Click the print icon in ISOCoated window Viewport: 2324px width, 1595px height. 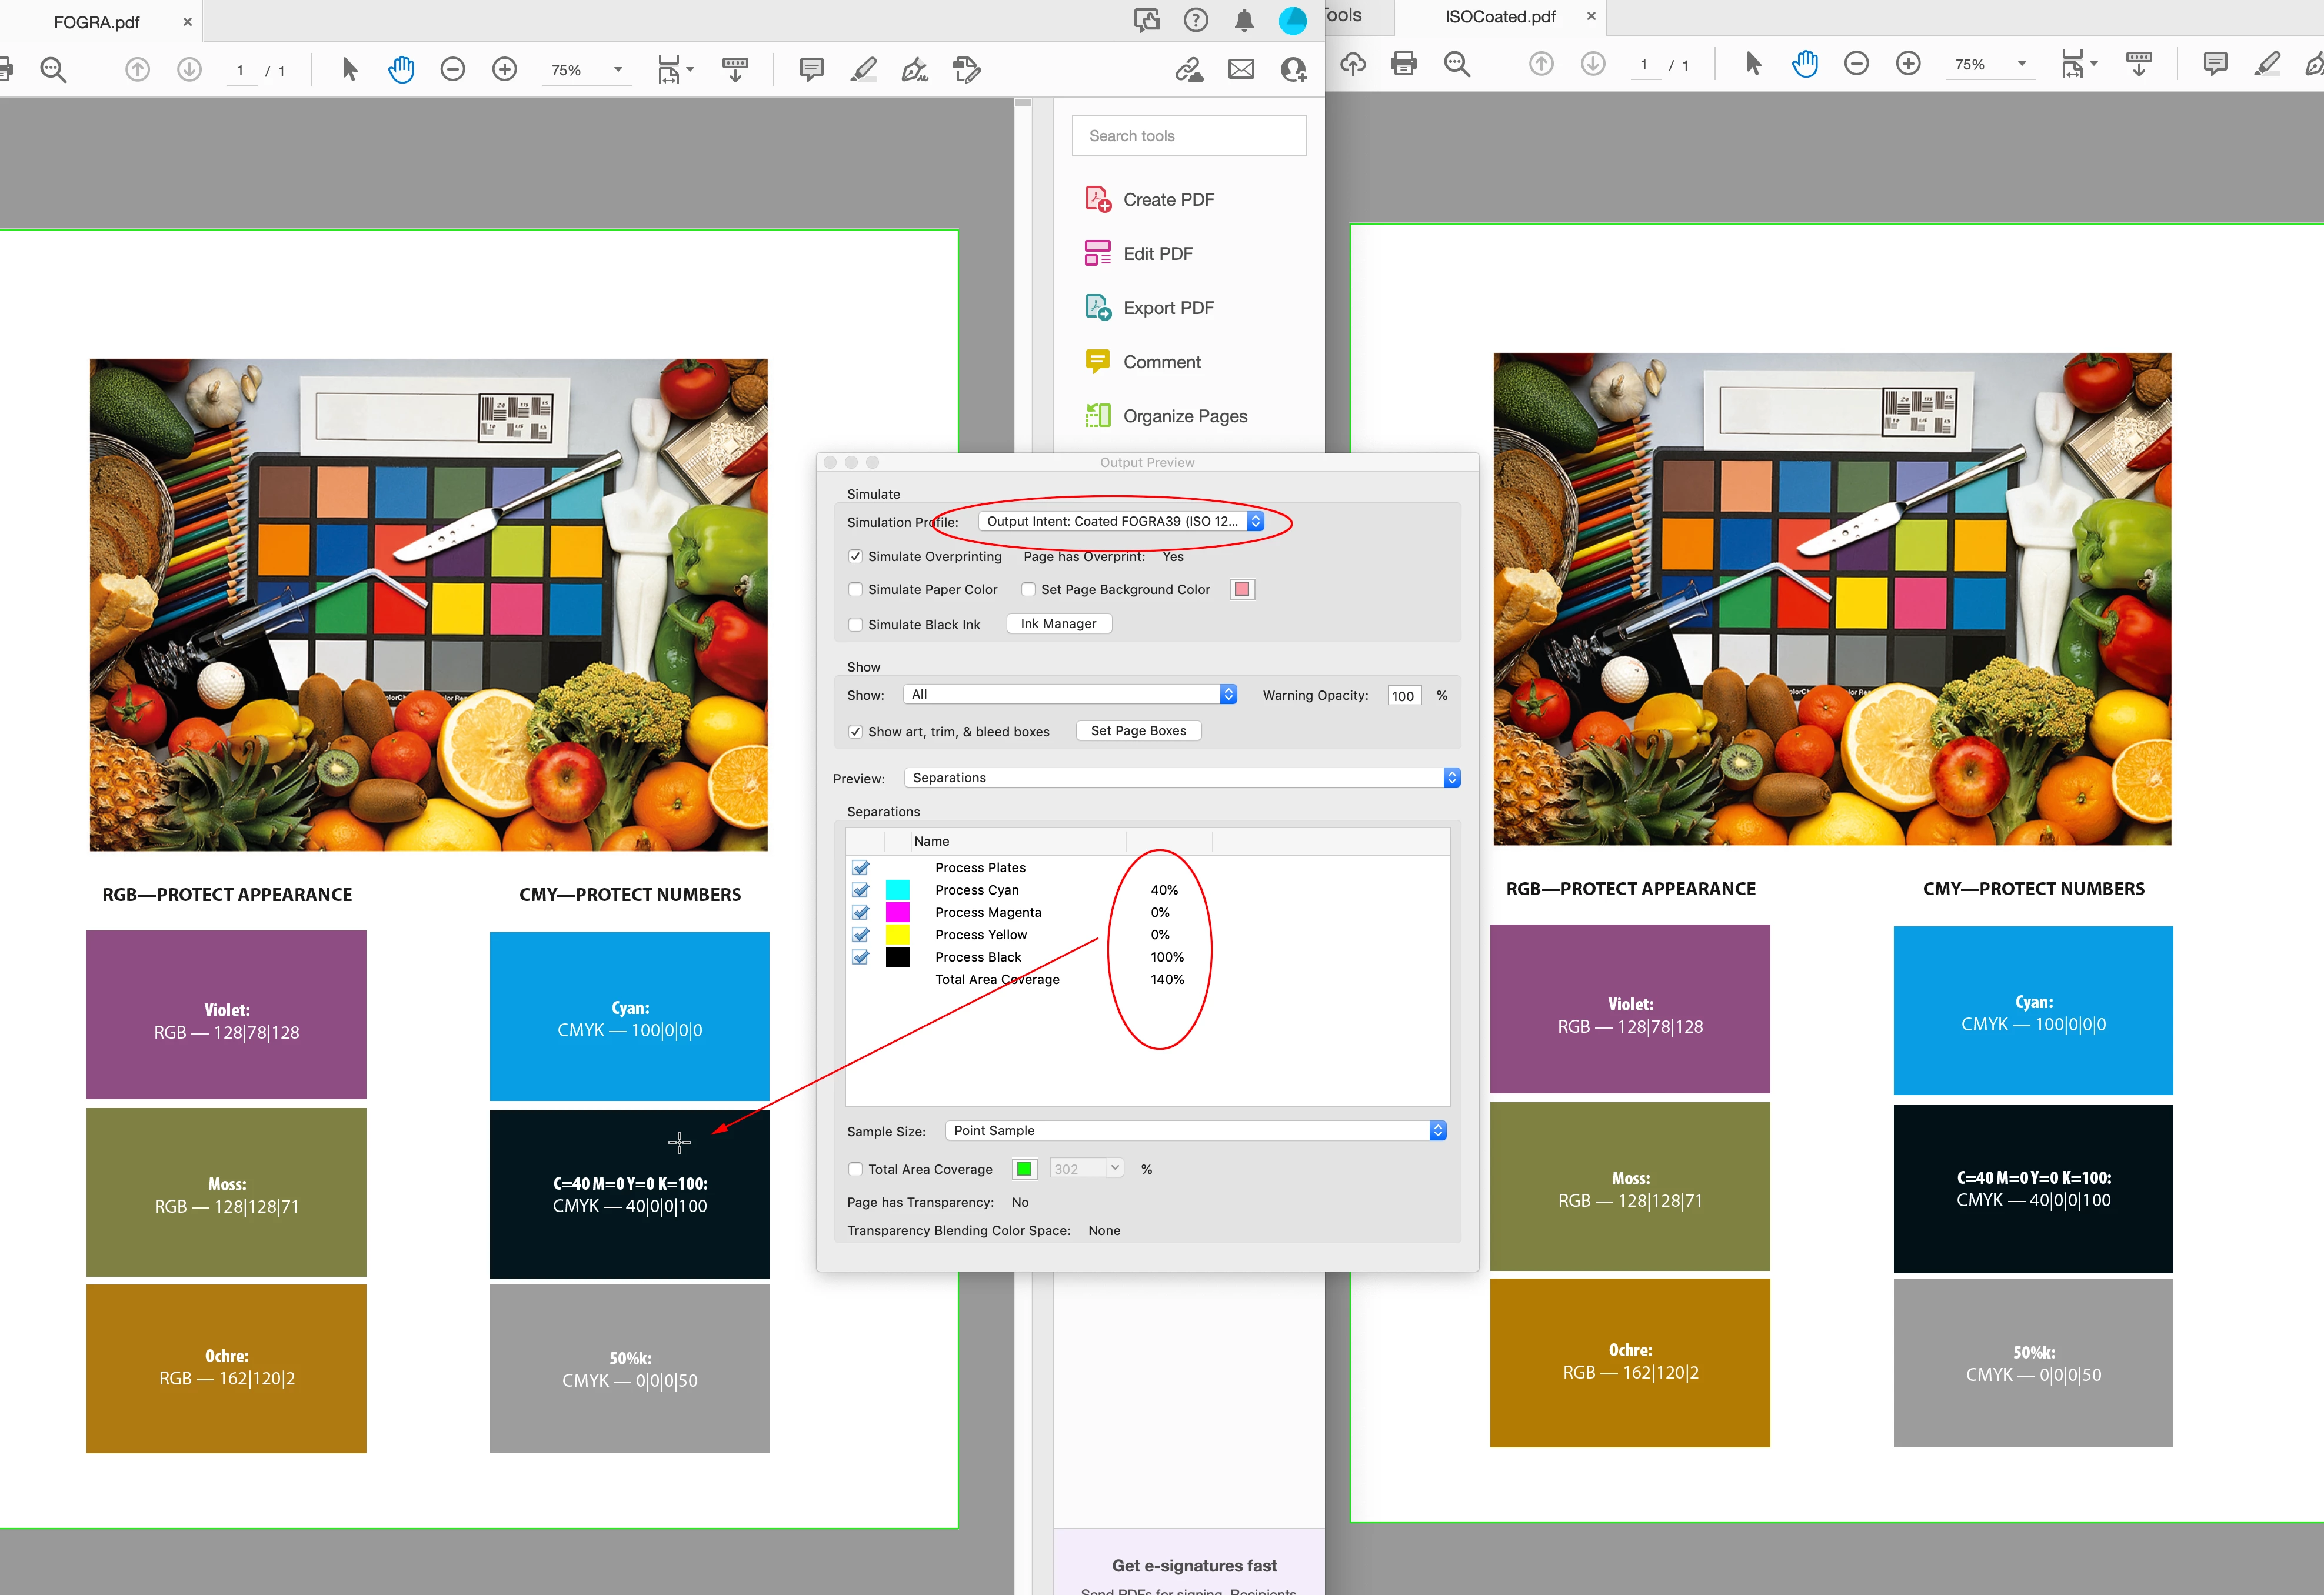click(x=1403, y=64)
